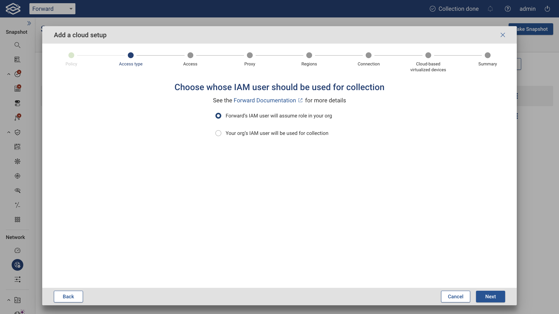The image size is (559, 314).
Task: Open the checks icon with red badge
Action: coord(17,74)
